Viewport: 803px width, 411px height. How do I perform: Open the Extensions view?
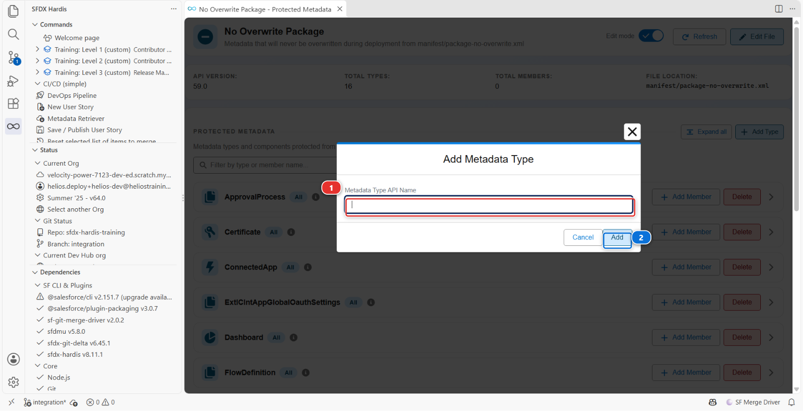tap(14, 103)
